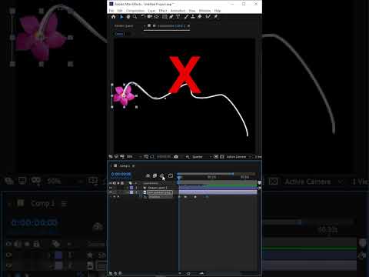The image size is (369, 277).
Task: Select the Brush tool
Action: [186, 17]
